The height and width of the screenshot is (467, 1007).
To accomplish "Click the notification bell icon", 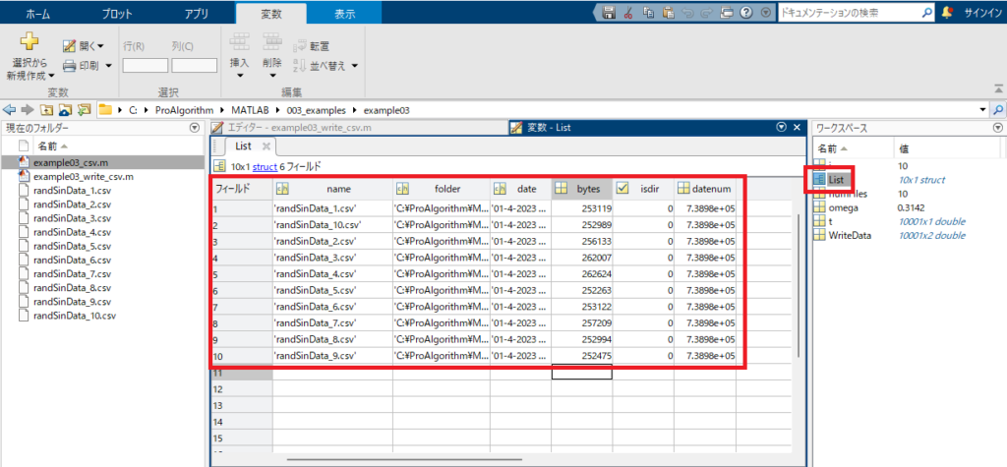I will coord(947,13).
